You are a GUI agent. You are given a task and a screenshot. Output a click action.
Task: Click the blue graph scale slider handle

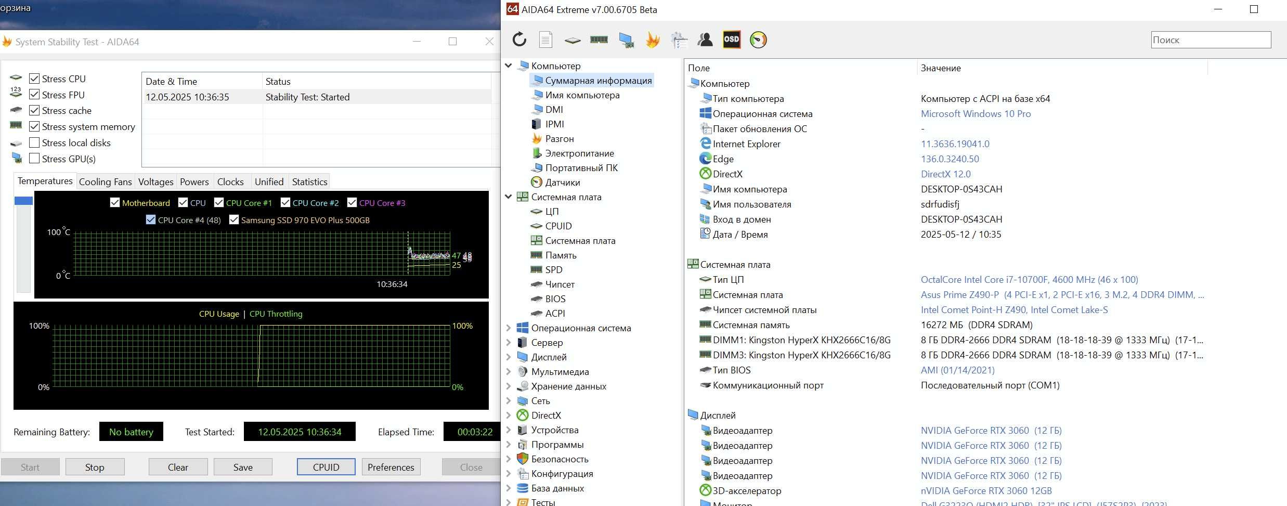(23, 201)
